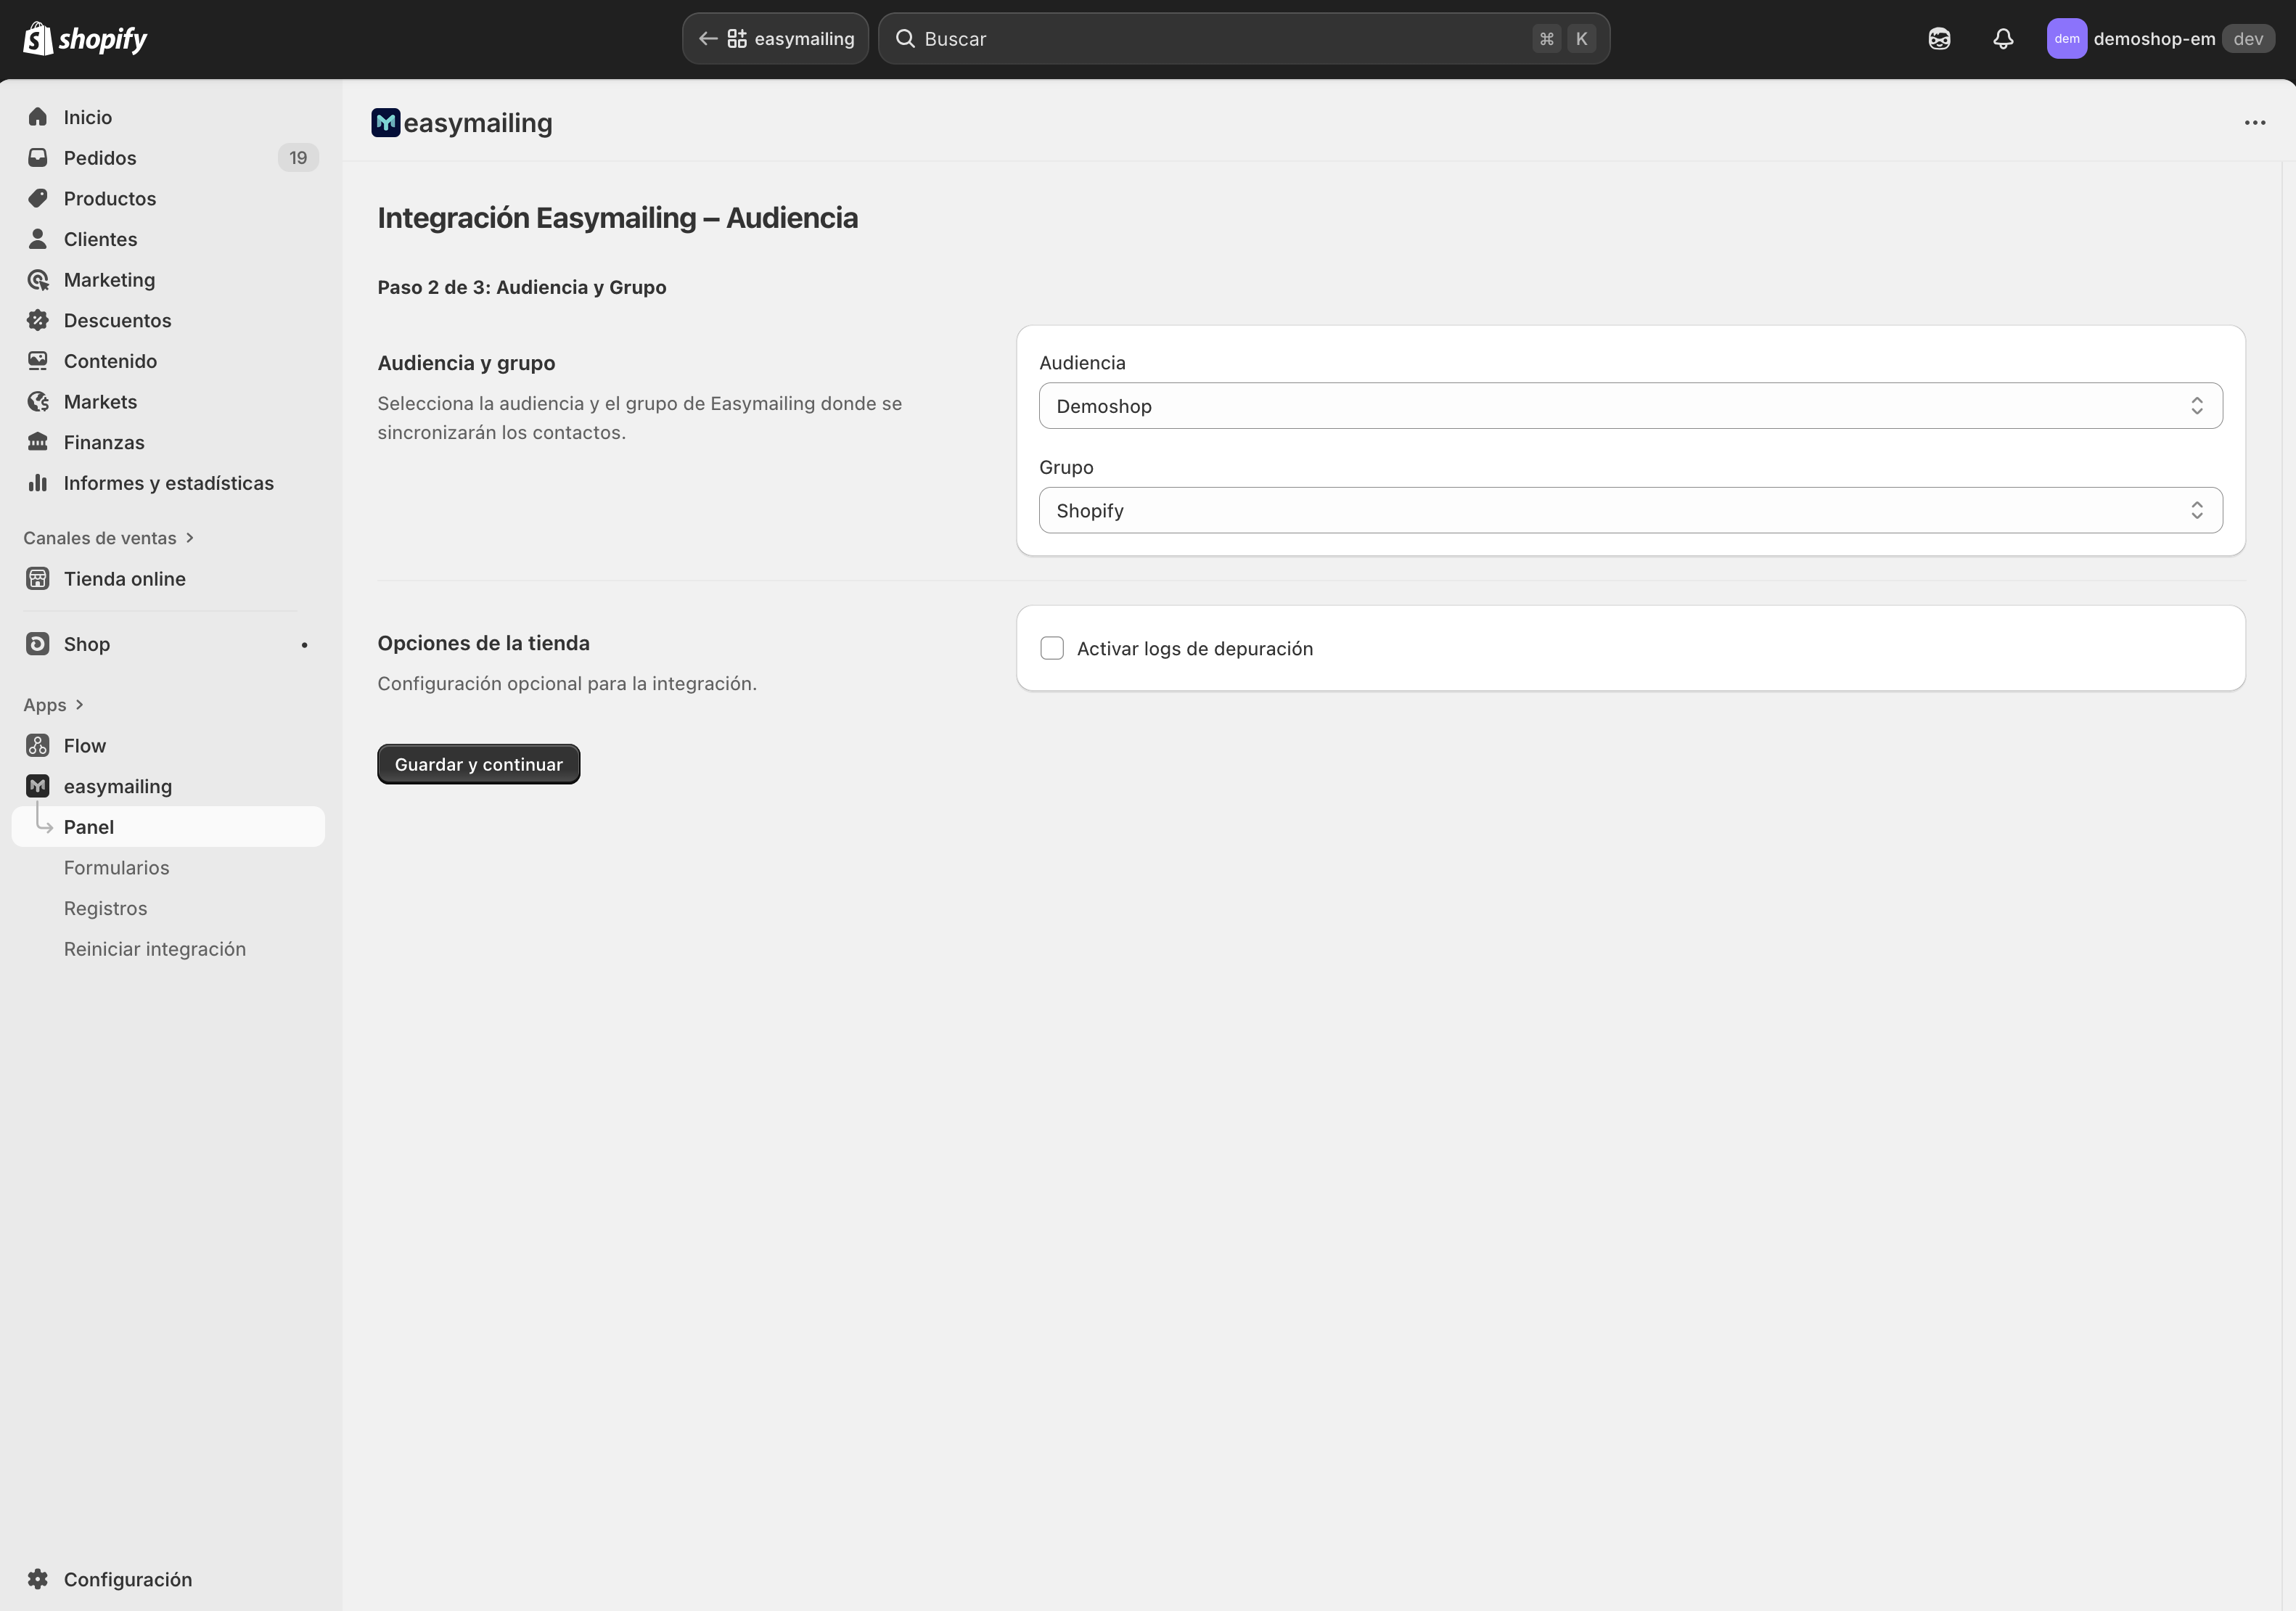Click the Marketing target icon

38,280
